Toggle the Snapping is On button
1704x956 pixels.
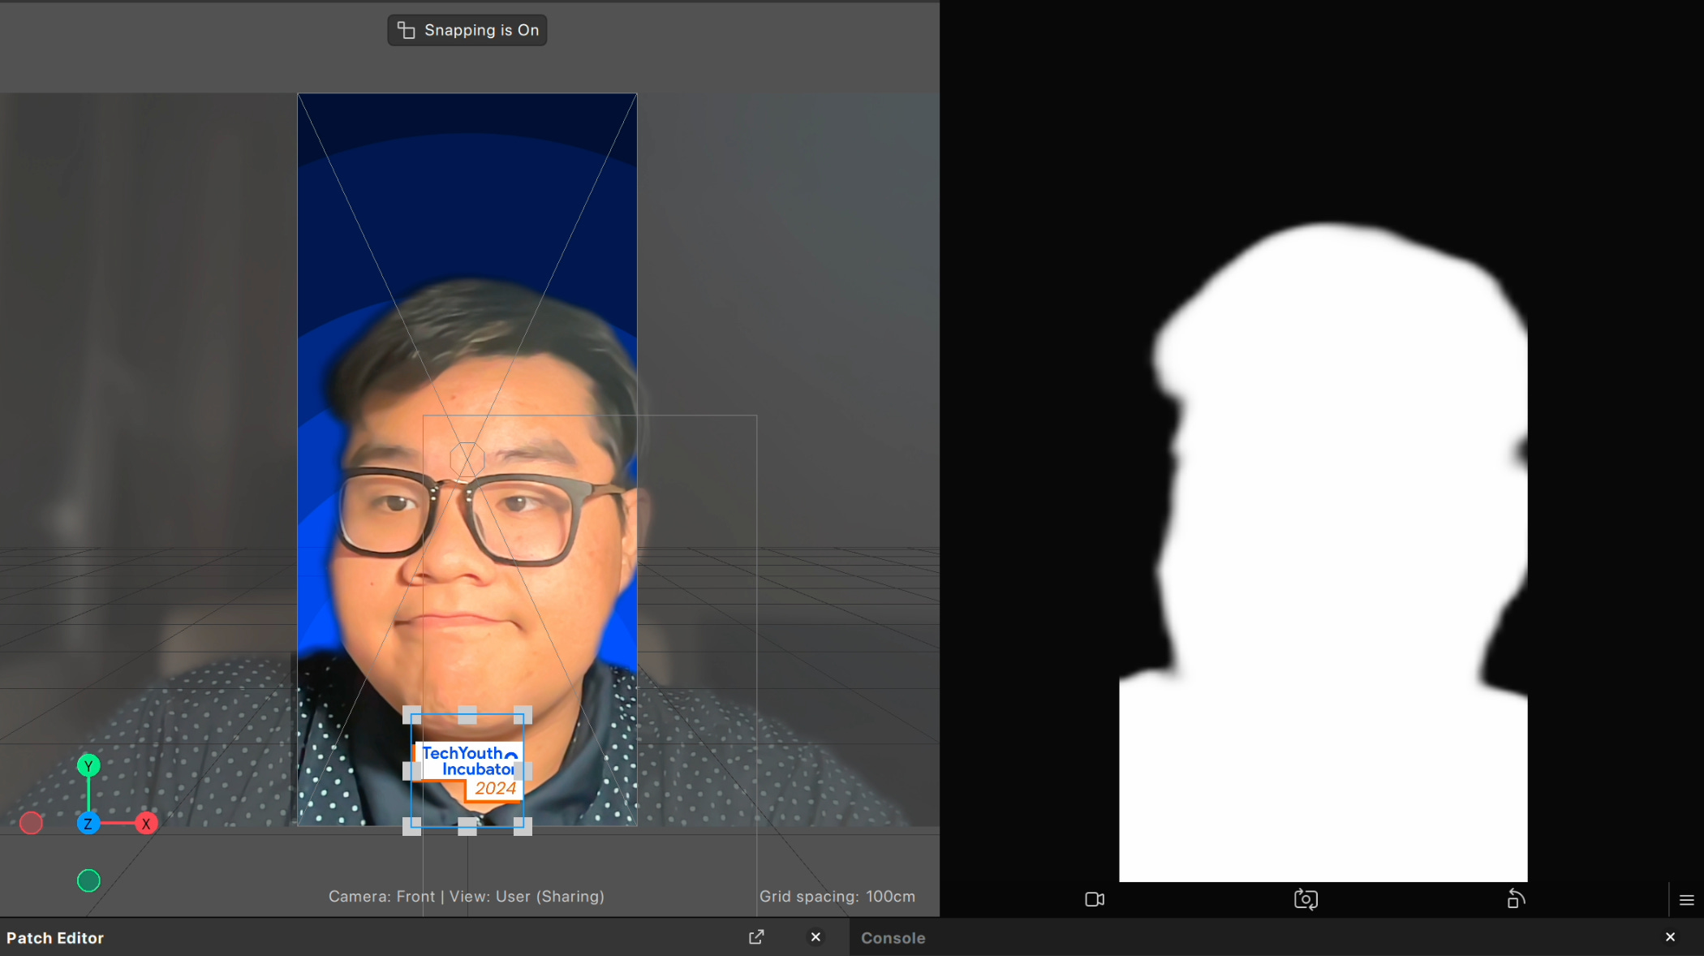tap(467, 30)
